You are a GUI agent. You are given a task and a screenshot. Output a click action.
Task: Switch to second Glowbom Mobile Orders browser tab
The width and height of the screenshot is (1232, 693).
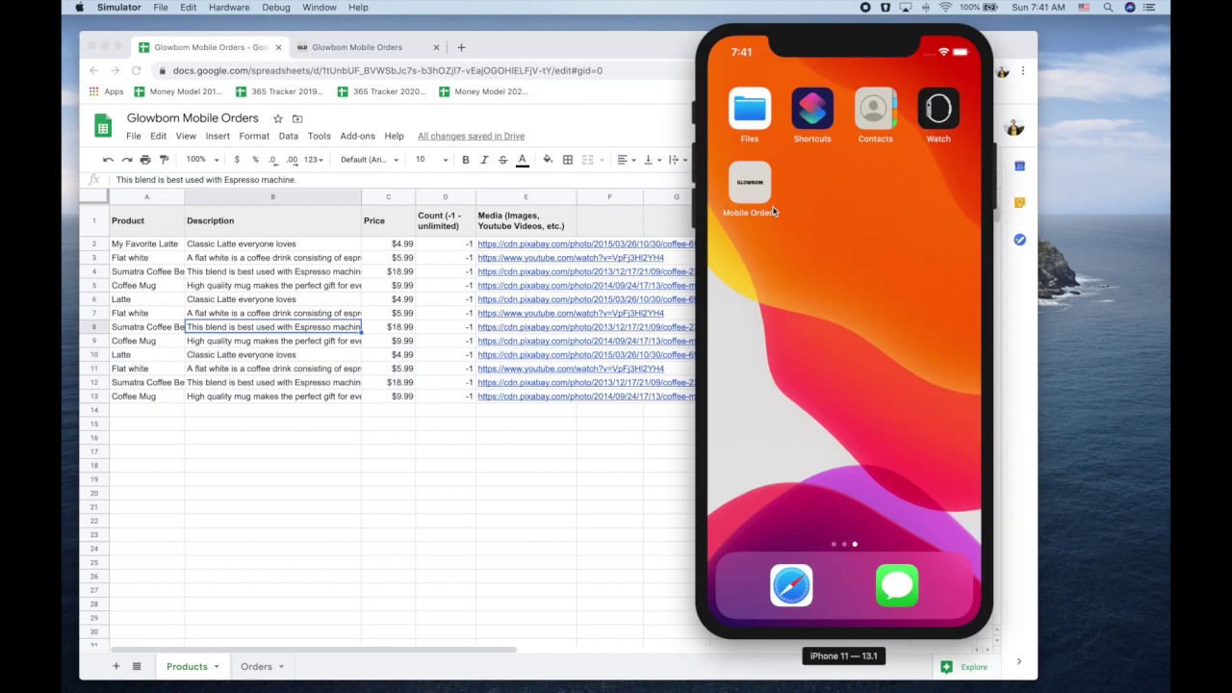click(367, 47)
